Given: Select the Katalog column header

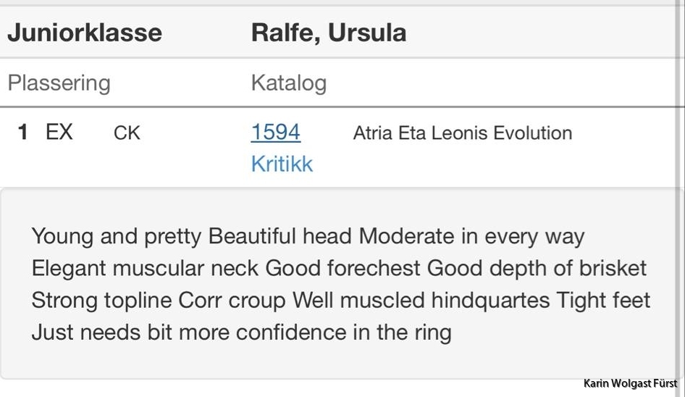Looking at the screenshot, I should [289, 83].
